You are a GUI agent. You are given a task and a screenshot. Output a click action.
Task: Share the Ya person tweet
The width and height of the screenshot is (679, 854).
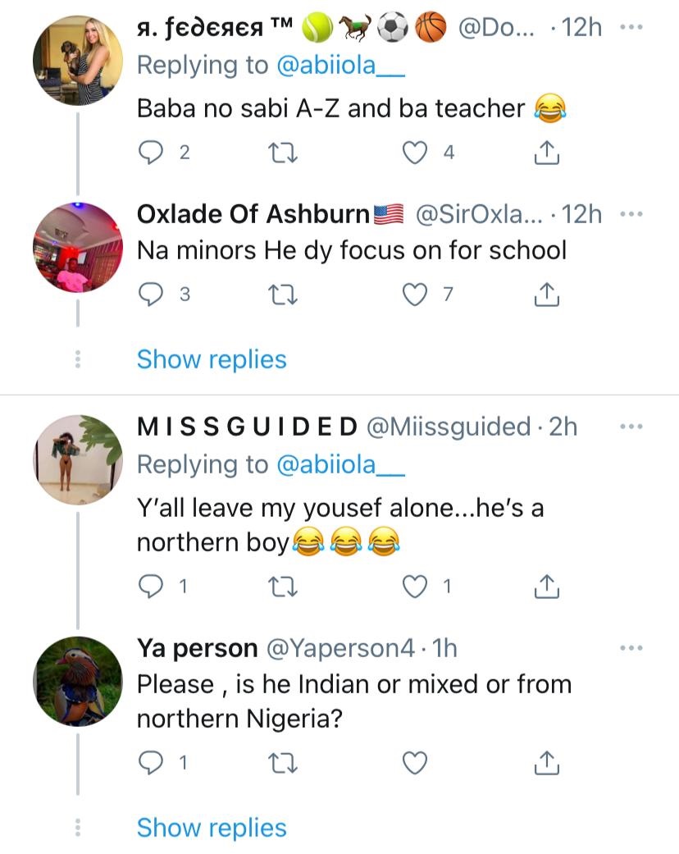click(547, 765)
